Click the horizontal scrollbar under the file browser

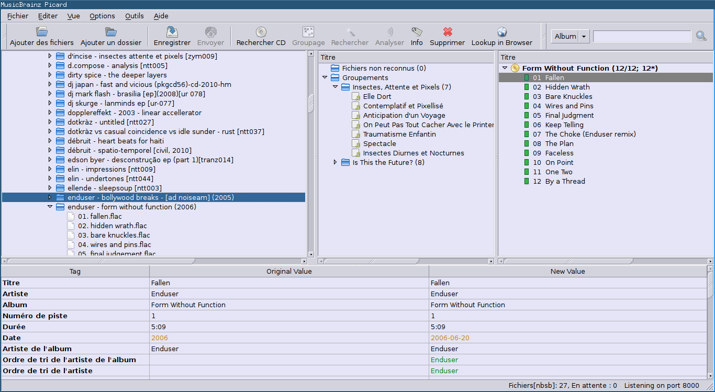click(154, 261)
